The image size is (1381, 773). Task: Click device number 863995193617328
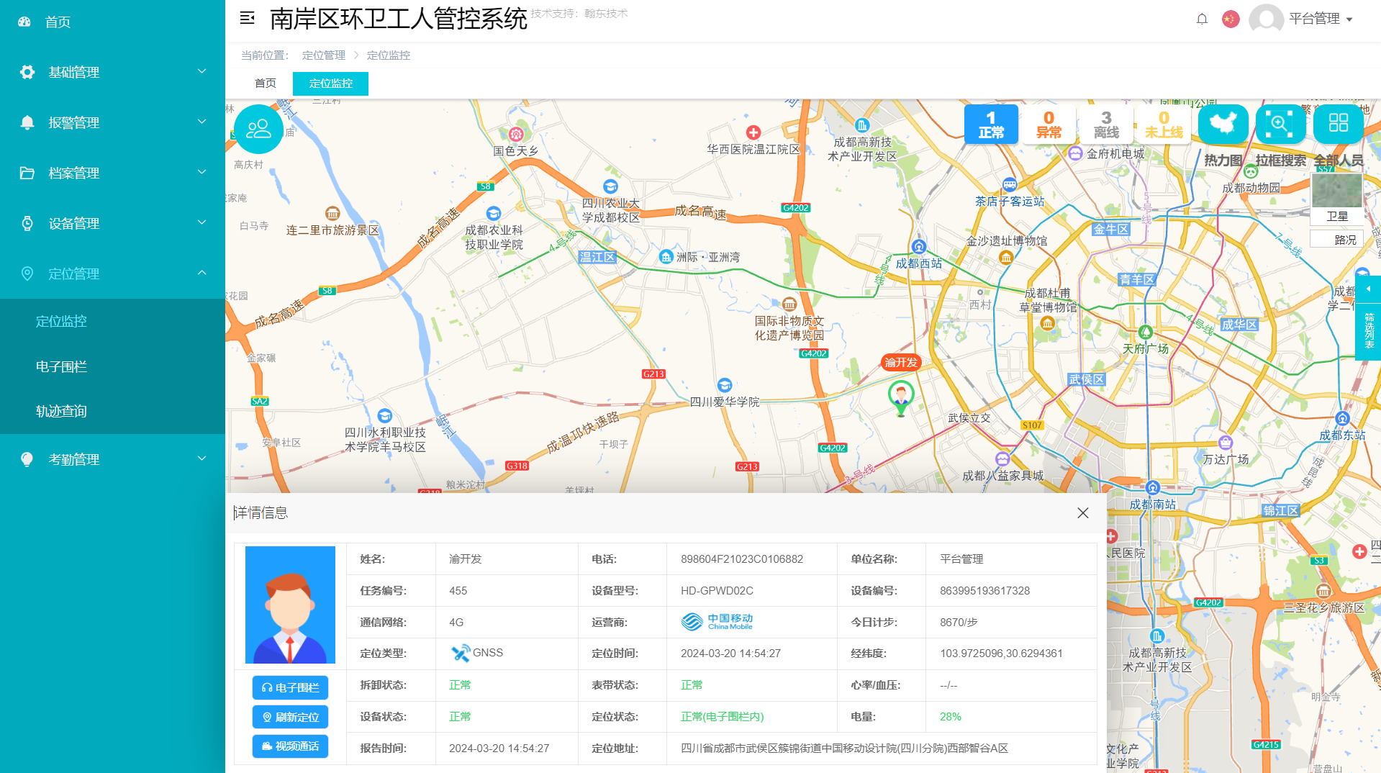pos(984,591)
